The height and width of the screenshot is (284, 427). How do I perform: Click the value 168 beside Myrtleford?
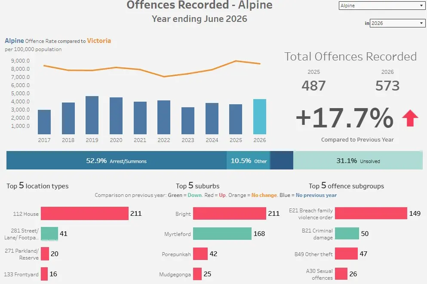(x=259, y=233)
